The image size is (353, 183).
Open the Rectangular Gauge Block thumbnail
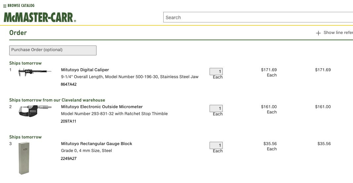tap(24, 158)
